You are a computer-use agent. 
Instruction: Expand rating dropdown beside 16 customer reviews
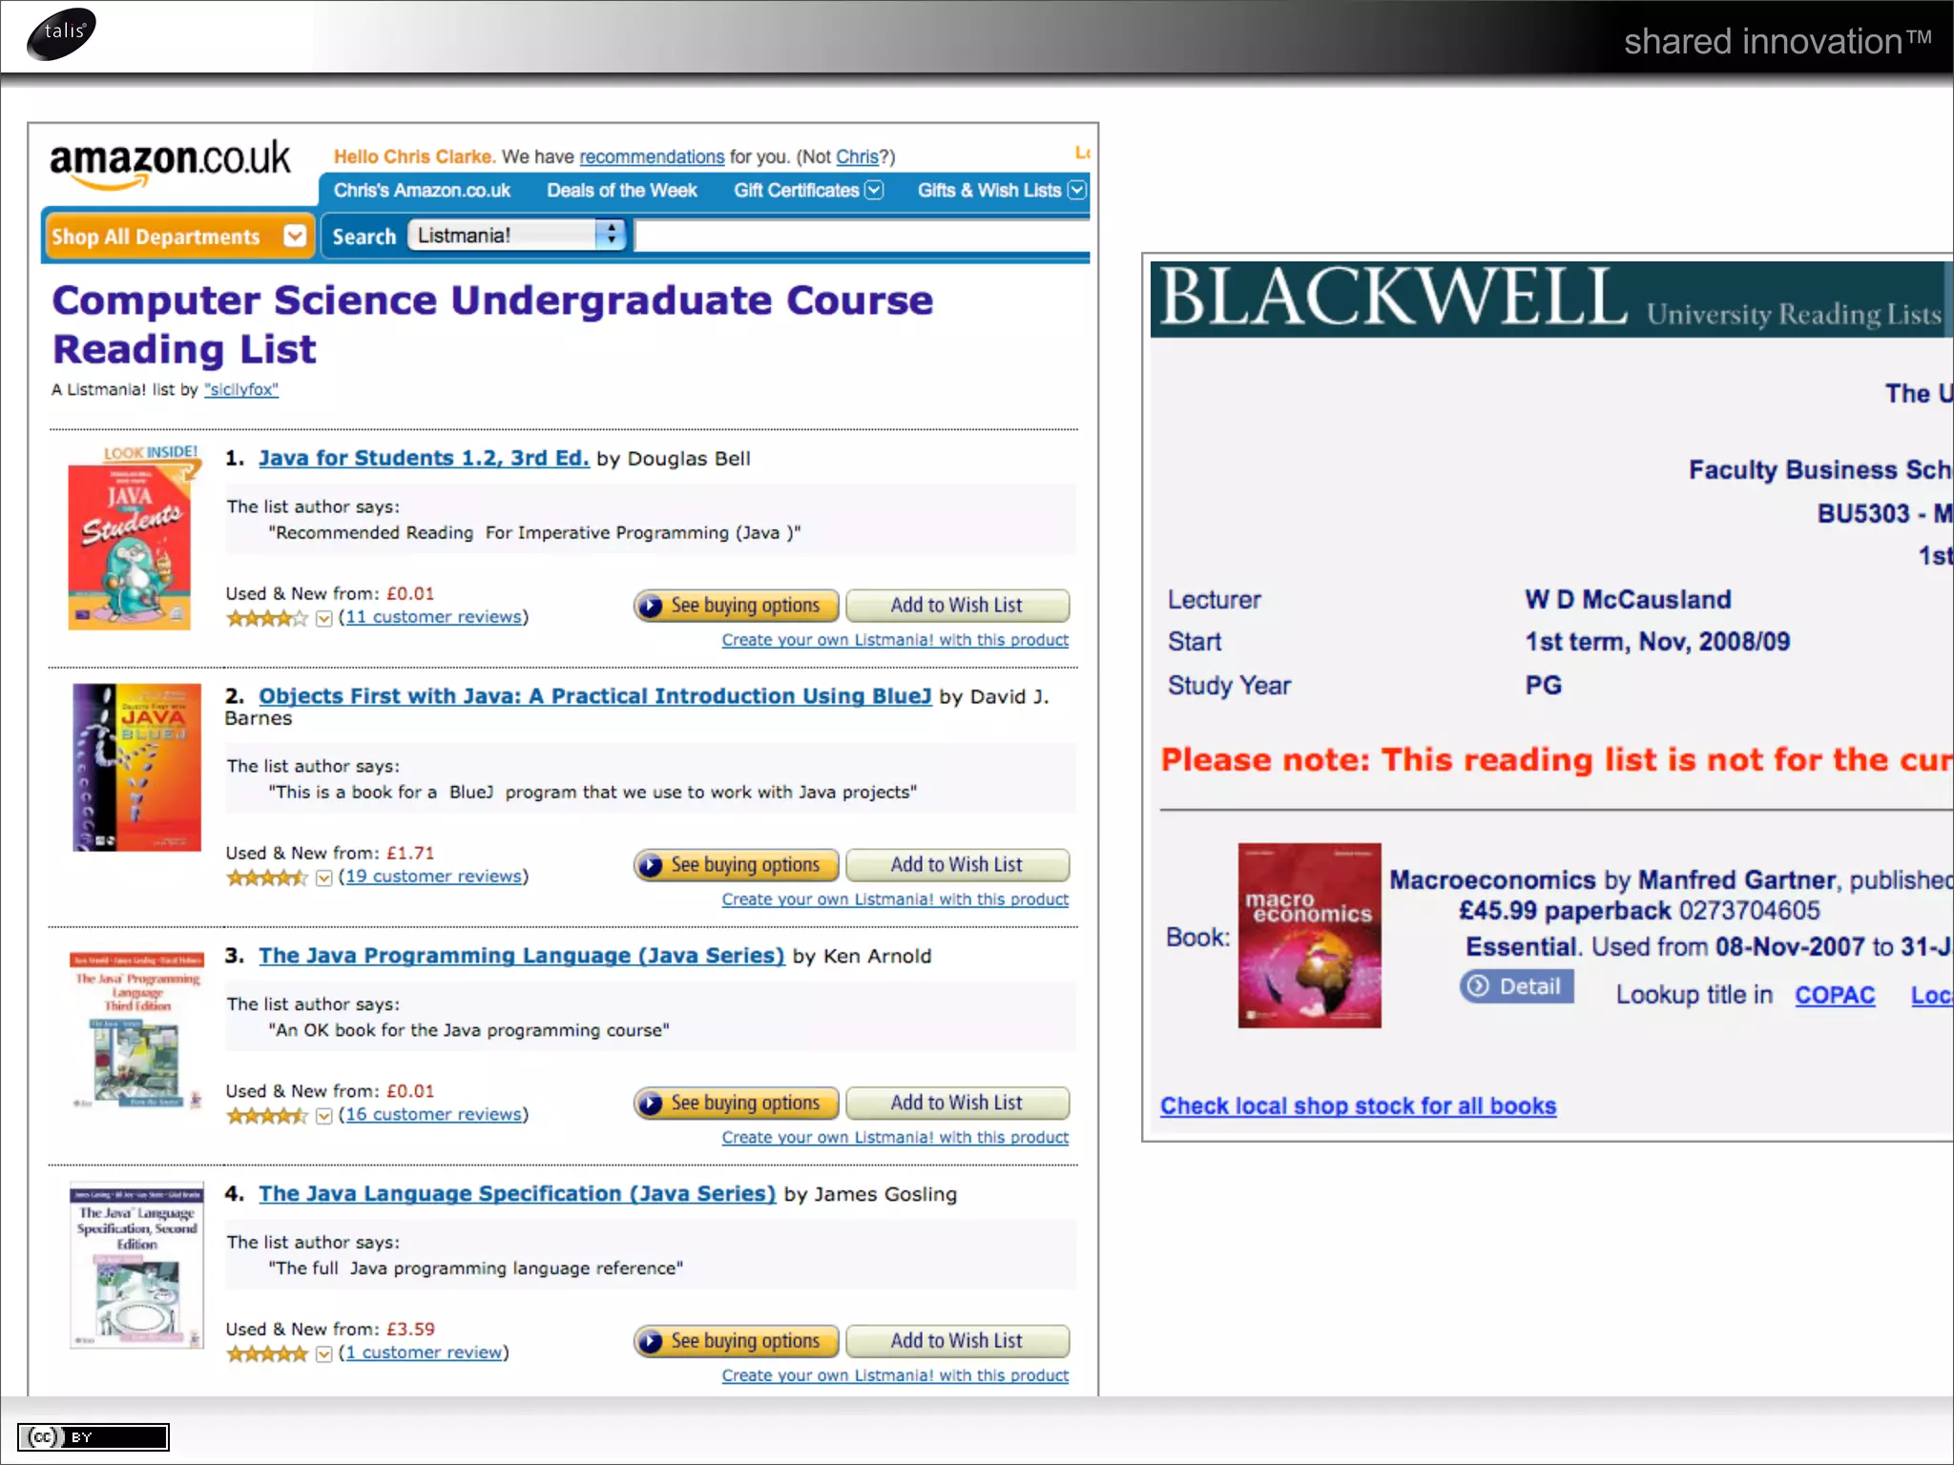(x=324, y=1116)
